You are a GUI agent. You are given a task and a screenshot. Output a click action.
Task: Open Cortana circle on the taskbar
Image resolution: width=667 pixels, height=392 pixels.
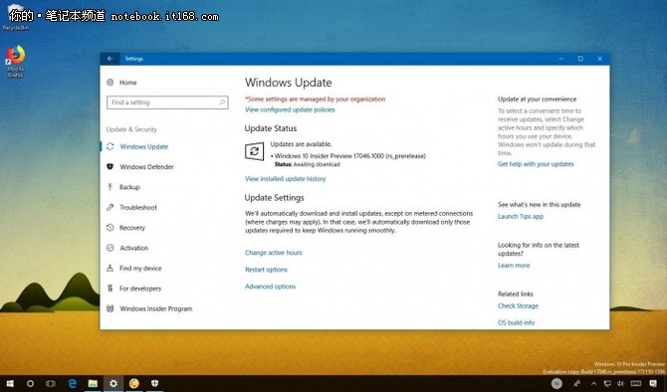pos(30,383)
